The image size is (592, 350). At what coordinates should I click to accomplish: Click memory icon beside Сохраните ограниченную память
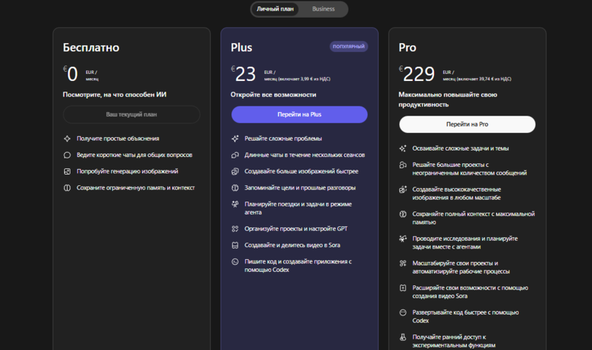point(67,187)
